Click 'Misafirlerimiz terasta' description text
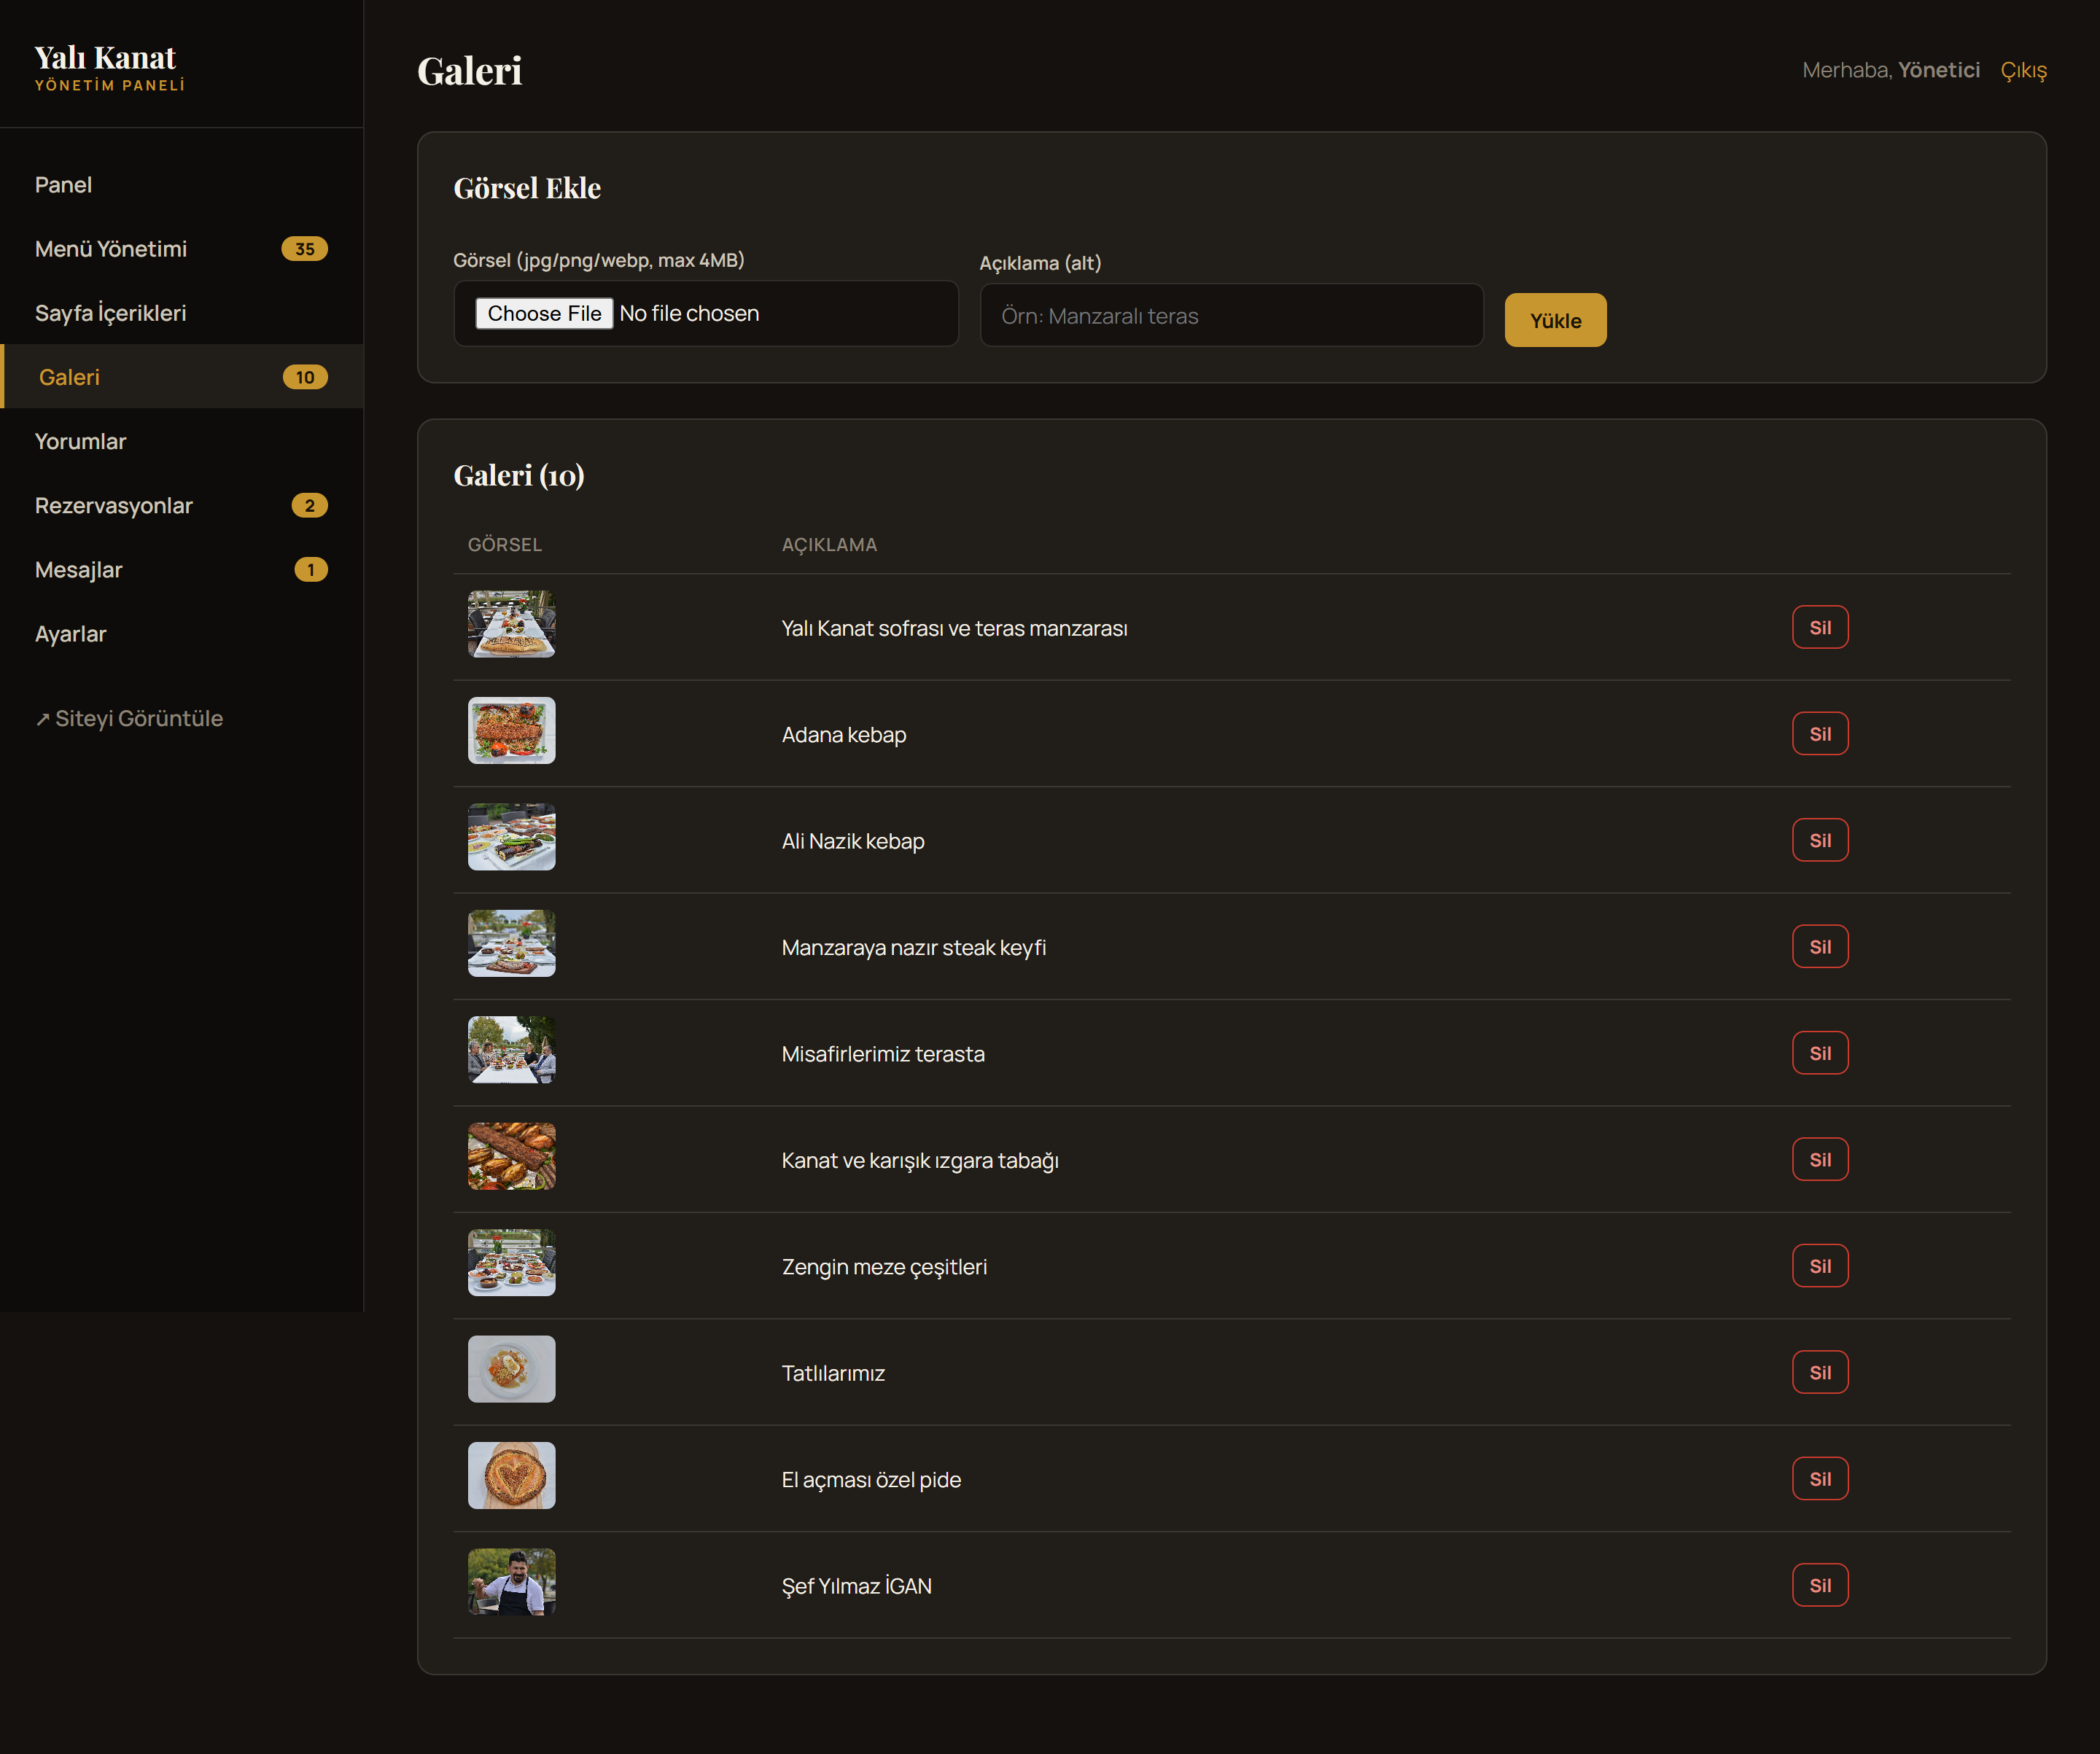Screen dimensions: 2100x1754 pyautogui.click(x=883, y=1054)
